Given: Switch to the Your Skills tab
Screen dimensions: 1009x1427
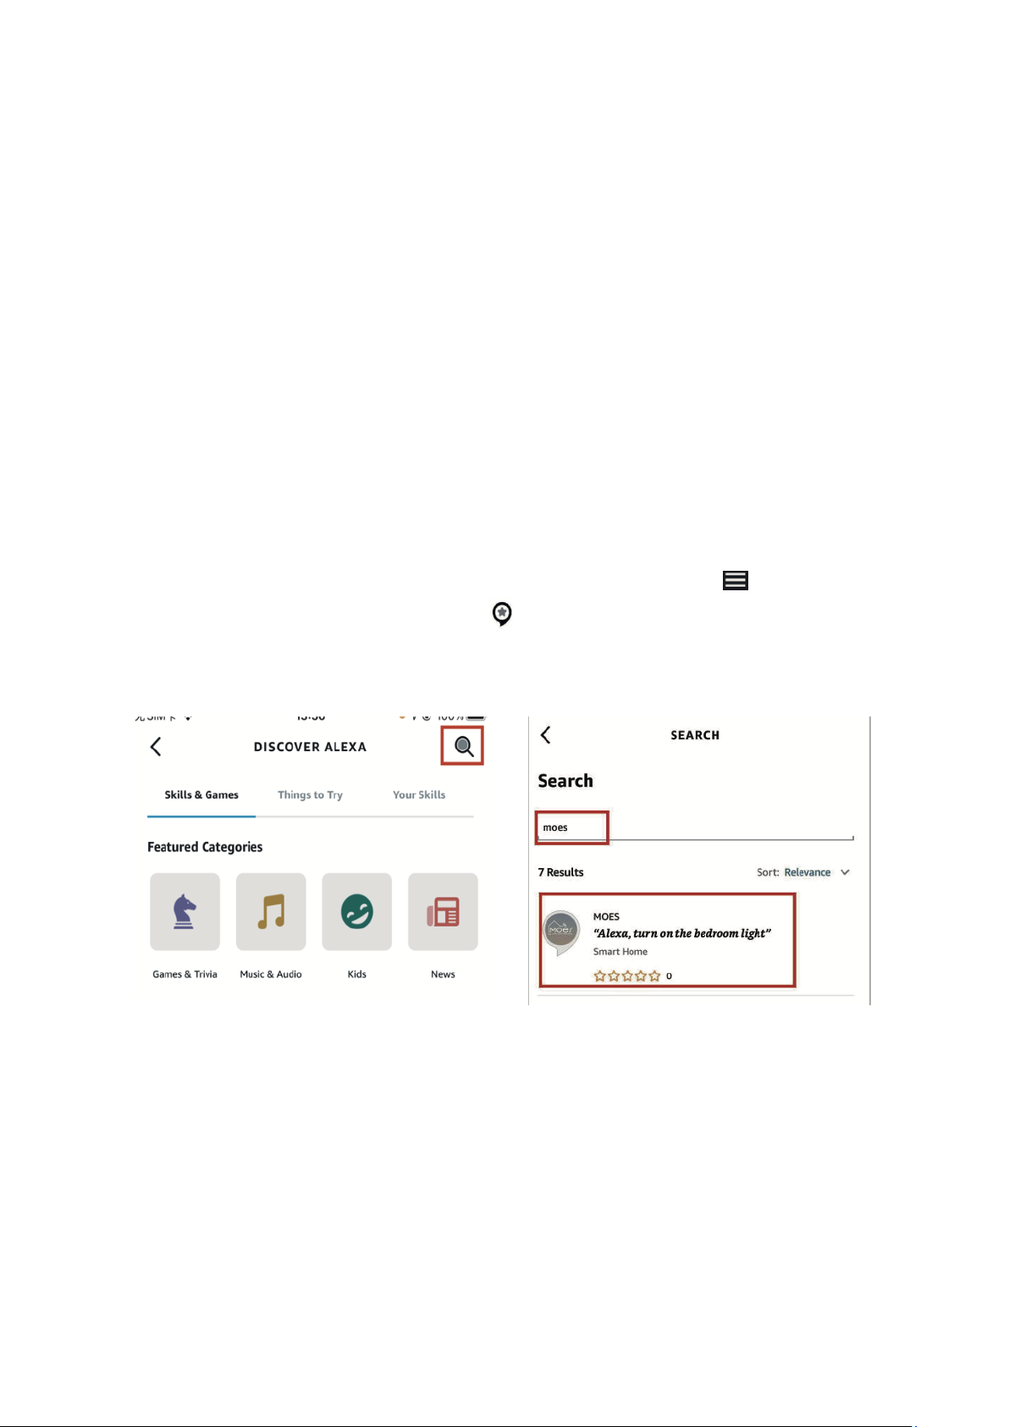Looking at the screenshot, I should click(419, 794).
